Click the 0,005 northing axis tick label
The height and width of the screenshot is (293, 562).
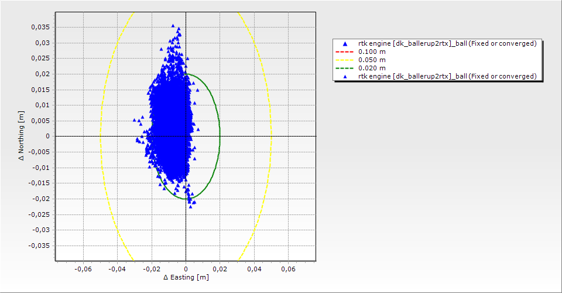click(40, 121)
